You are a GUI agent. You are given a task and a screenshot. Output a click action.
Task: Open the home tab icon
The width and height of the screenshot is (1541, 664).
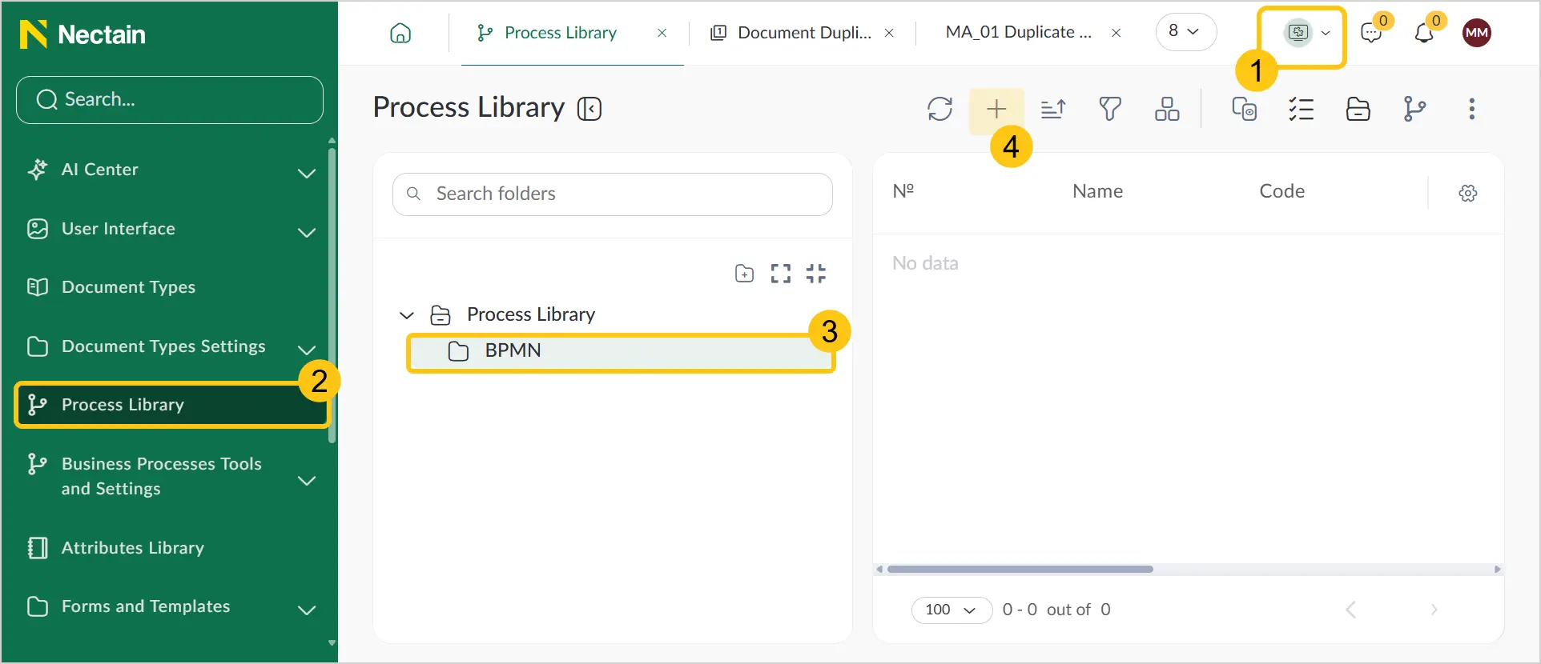(400, 33)
